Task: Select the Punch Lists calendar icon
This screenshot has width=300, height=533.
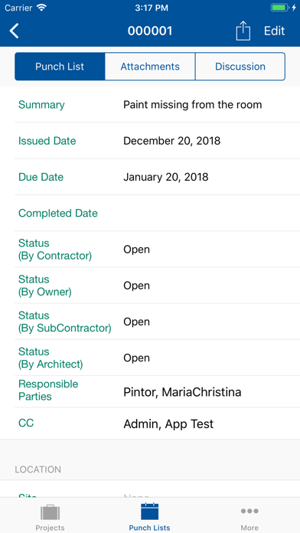Action: (x=149, y=512)
